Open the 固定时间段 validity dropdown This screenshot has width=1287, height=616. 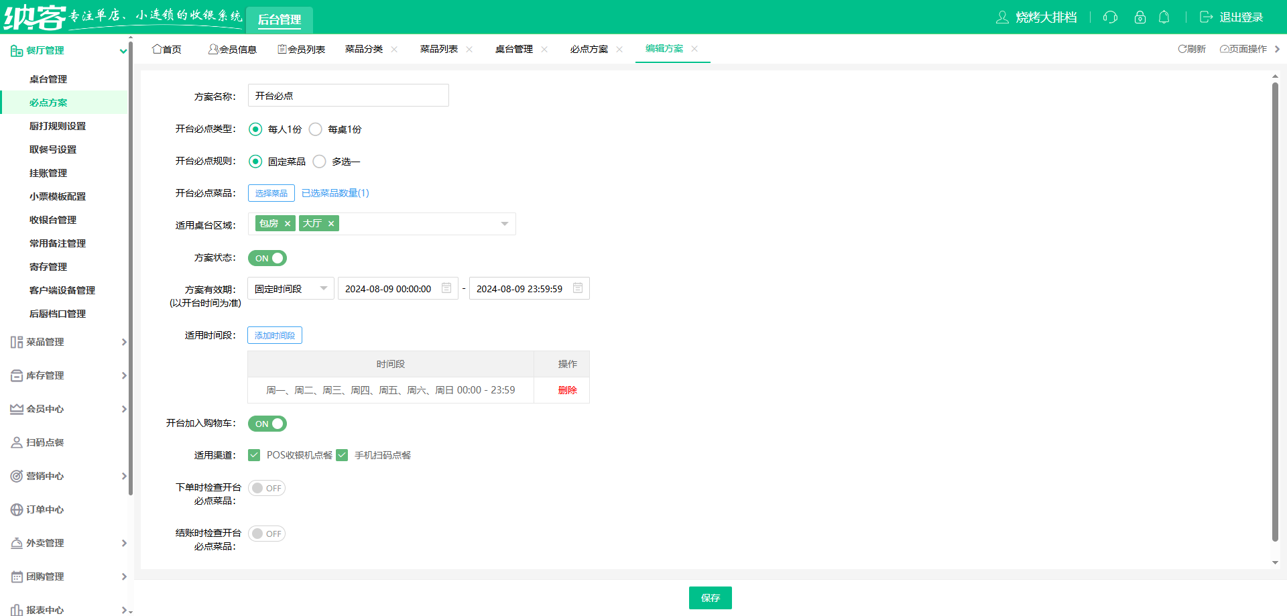pyautogui.click(x=290, y=288)
